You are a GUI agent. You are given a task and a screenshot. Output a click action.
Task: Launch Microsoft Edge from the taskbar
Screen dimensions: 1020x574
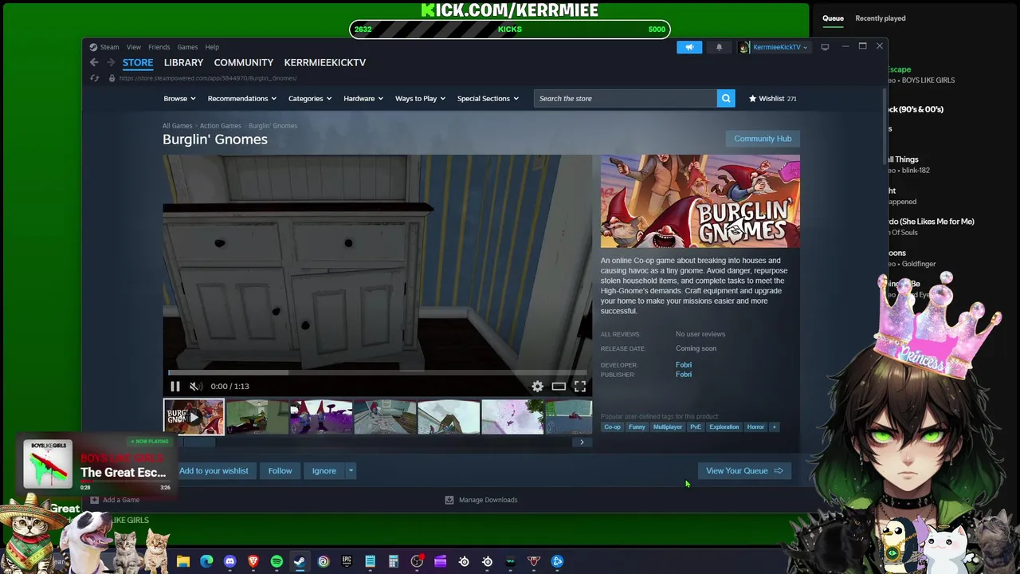206,561
